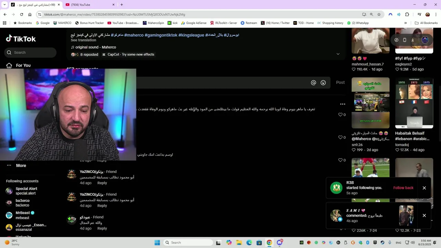Open volume control in system tray

click(x=413, y=242)
